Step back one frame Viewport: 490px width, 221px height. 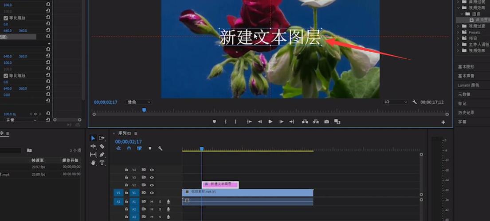tap(260, 122)
